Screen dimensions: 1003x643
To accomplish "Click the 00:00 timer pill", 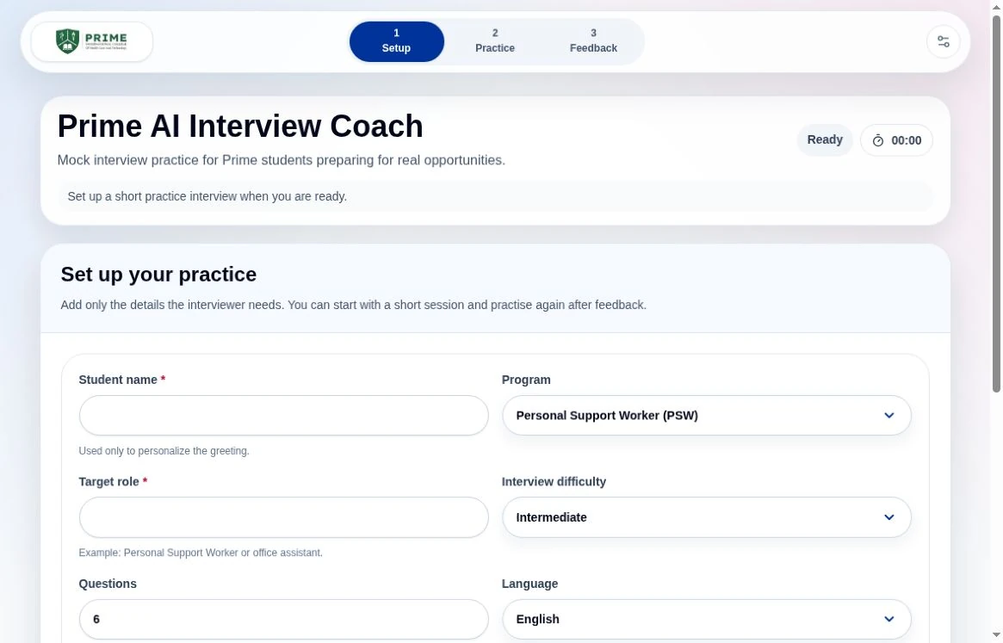I will (896, 141).
